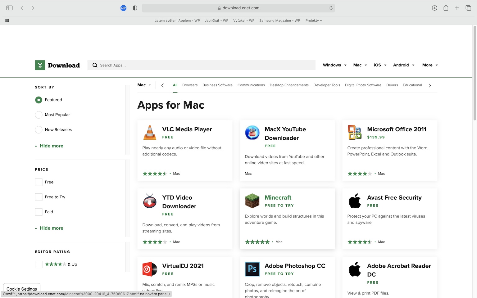The image size is (477, 298).
Task: Check the Paid price filter
Action: [x=39, y=212]
